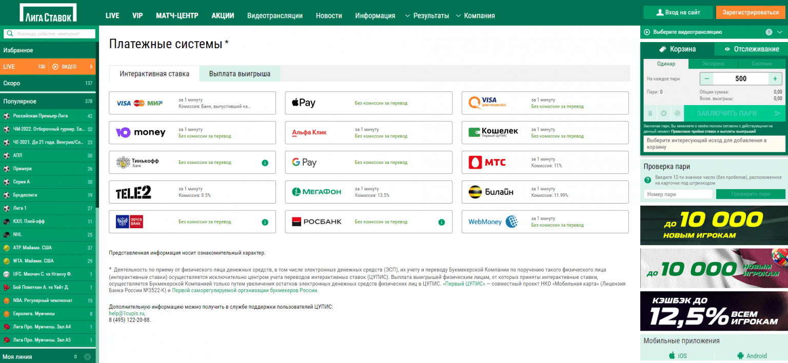Viewport: 788px width, 363px height.
Task: Click the orange Register button
Action: click(751, 12)
